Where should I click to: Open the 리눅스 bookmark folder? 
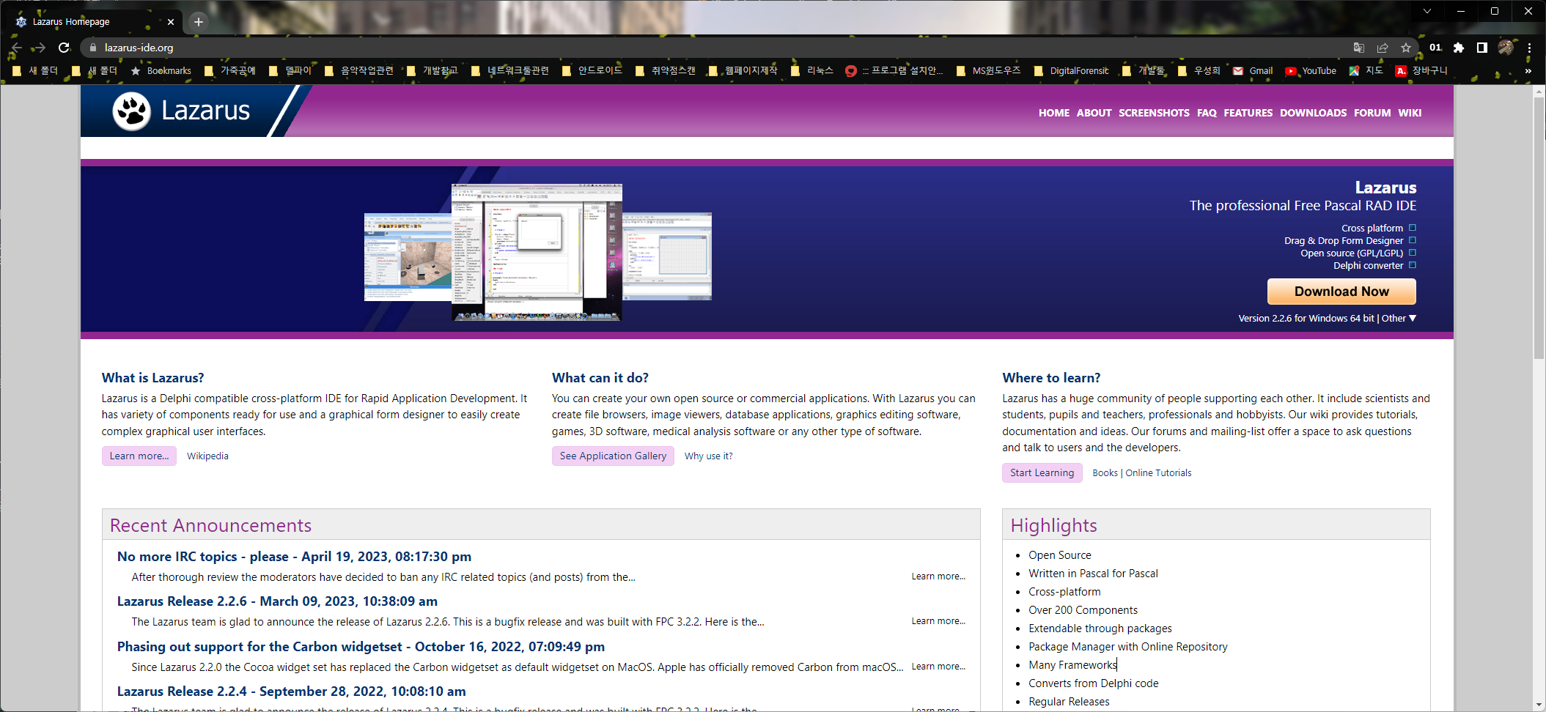(812, 71)
